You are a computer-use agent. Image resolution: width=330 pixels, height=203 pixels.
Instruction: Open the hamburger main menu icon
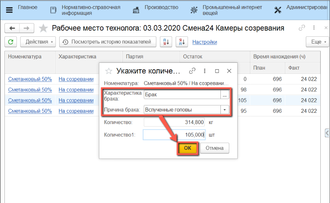pyautogui.click(x=9, y=10)
